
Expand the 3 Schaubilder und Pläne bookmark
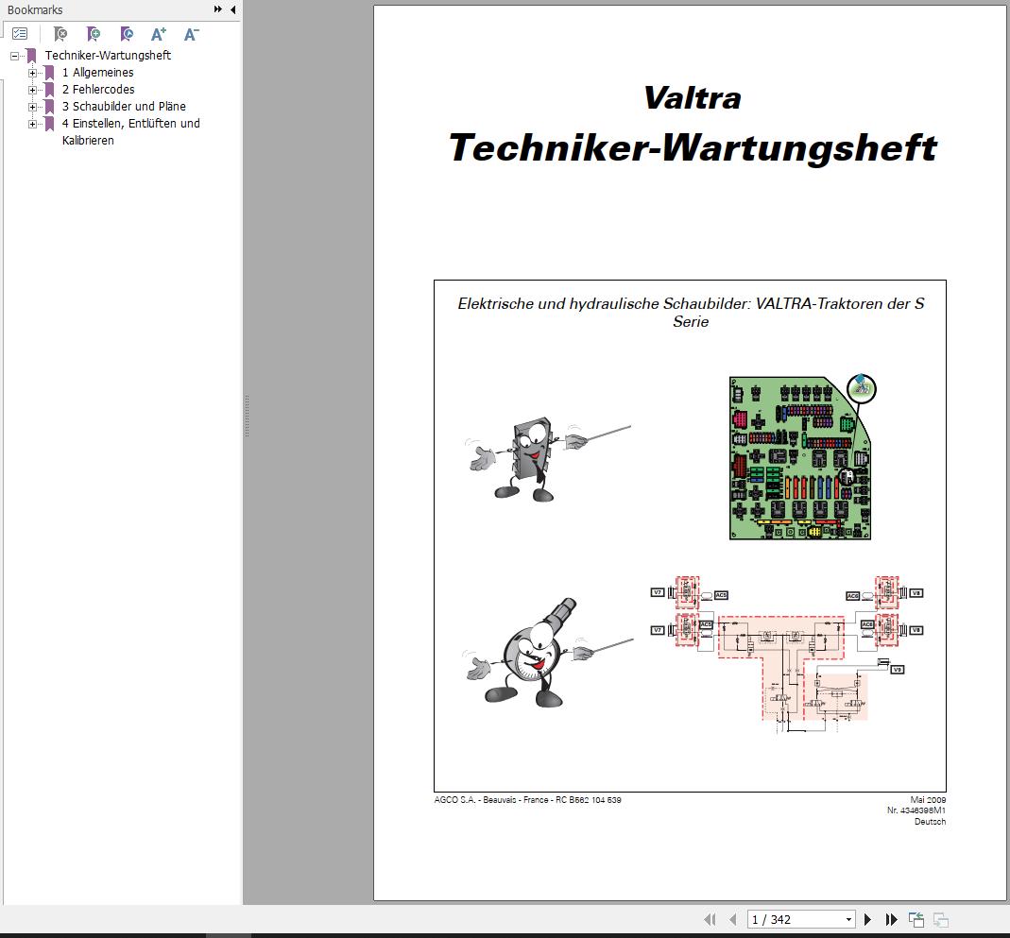click(32, 107)
